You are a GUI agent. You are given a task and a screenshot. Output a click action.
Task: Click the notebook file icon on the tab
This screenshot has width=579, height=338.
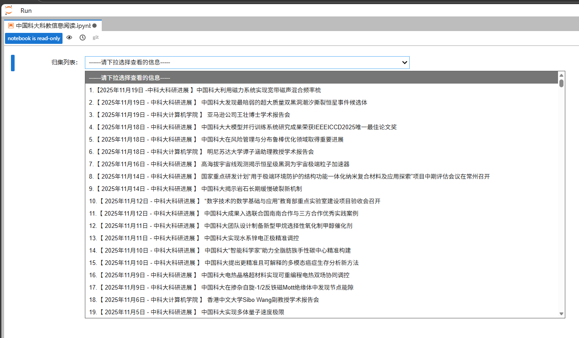pos(11,26)
